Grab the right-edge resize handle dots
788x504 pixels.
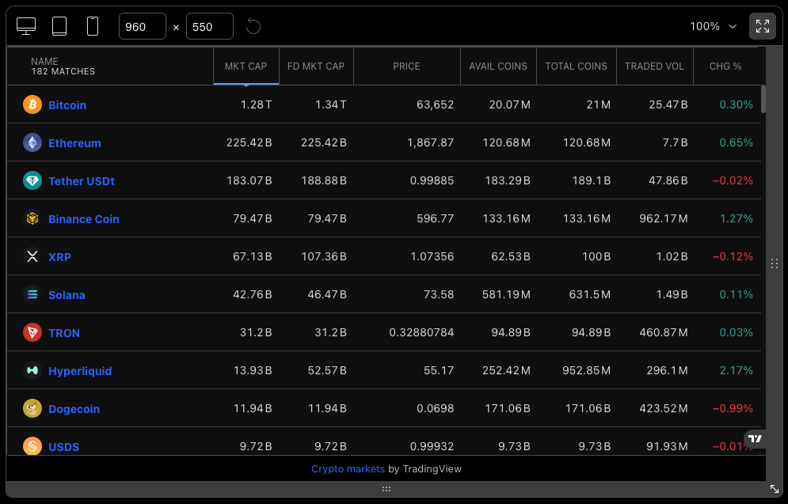[x=775, y=263]
